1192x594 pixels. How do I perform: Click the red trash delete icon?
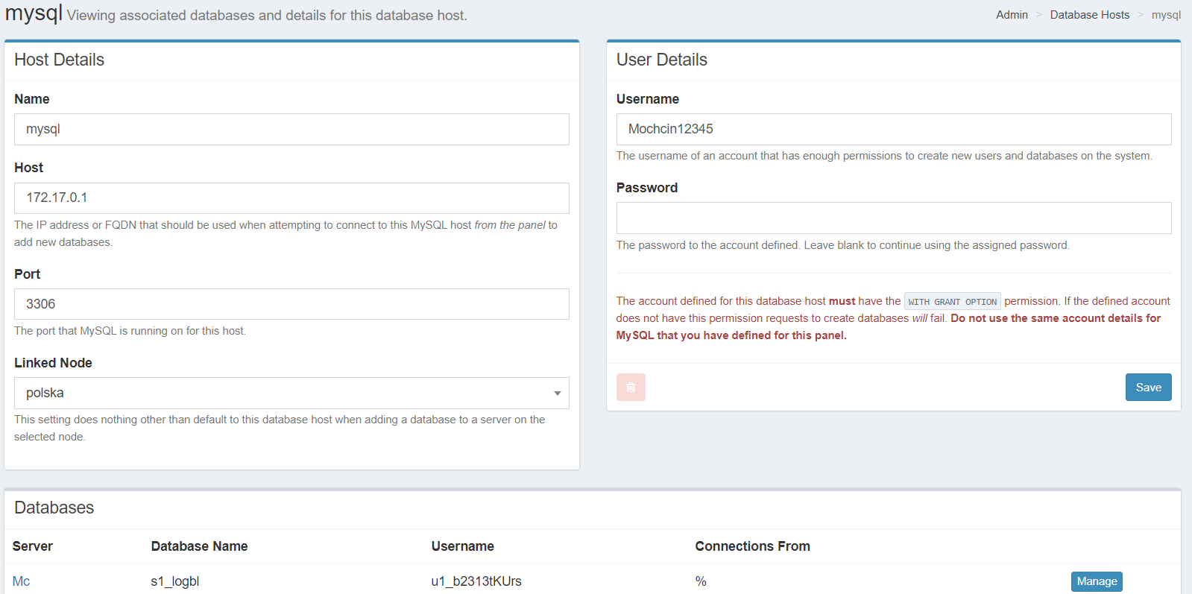click(631, 388)
